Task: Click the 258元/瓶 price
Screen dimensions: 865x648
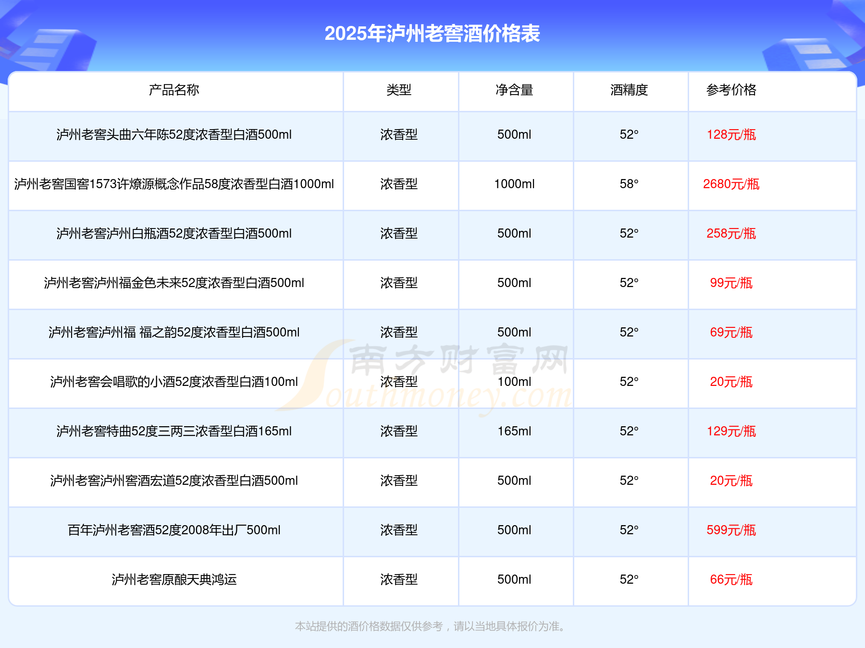Action: (x=731, y=233)
